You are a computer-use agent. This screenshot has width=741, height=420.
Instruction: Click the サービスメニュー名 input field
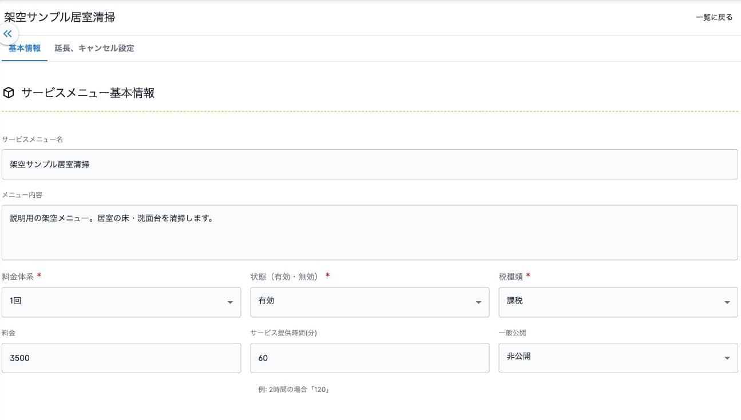(x=370, y=164)
